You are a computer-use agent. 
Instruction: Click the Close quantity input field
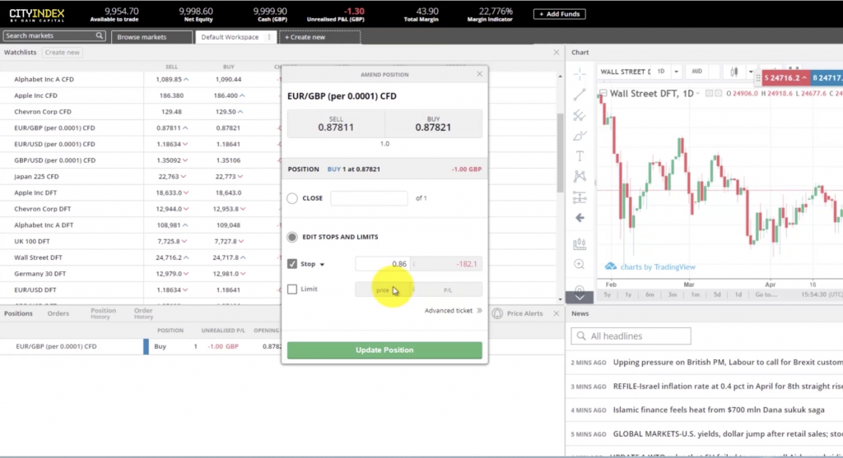(369, 198)
